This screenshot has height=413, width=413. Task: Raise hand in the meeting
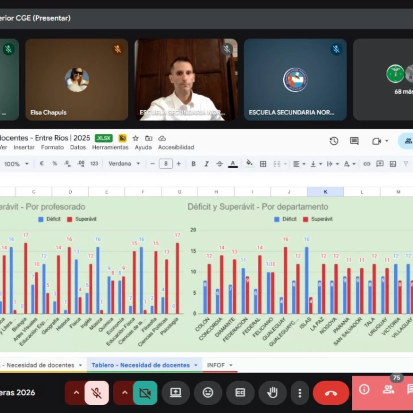click(x=272, y=393)
